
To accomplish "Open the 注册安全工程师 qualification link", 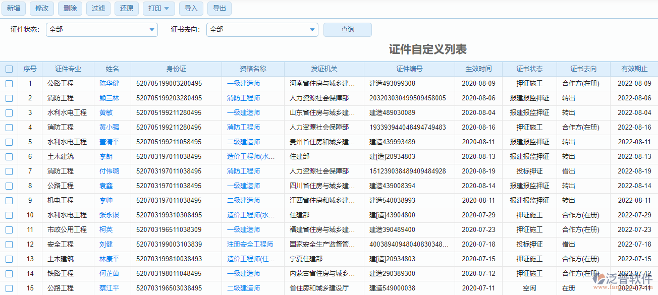I will (x=250, y=245).
